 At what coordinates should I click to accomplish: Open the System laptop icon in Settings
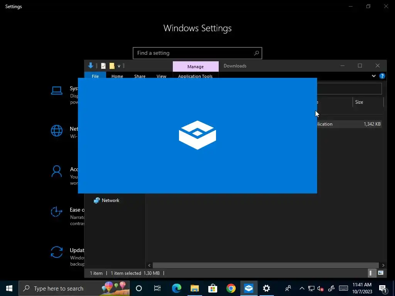pyautogui.click(x=57, y=91)
